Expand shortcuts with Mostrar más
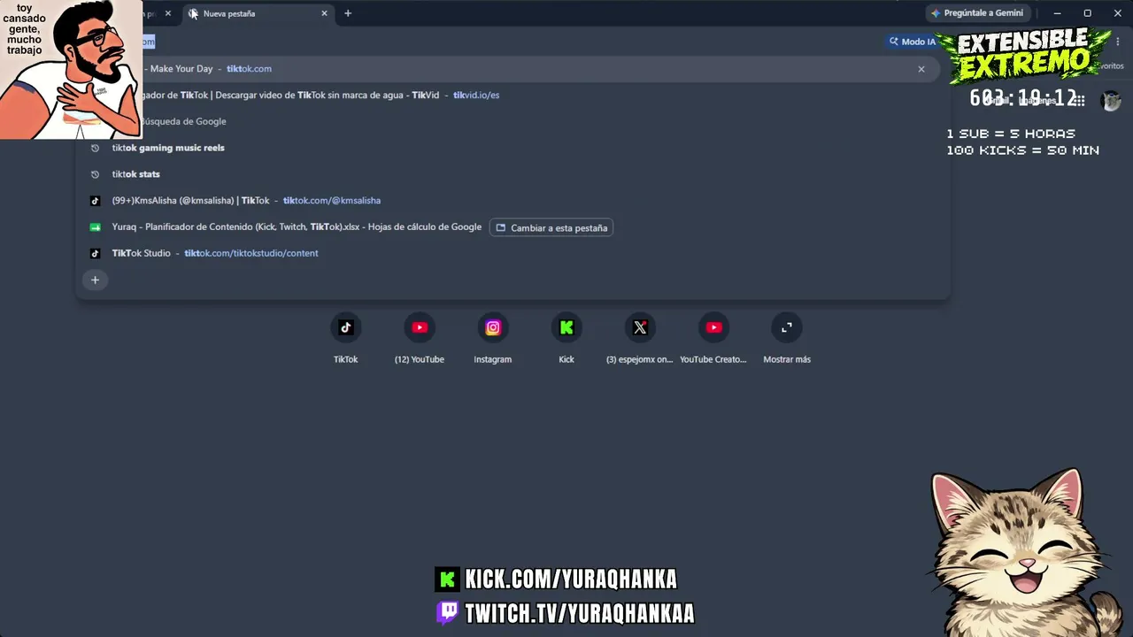Image resolution: width=1133 pixels, height=637 pixels. (787, 339)
